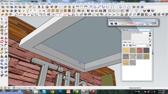Toggle X-ray face style blue cube
The image size is (168, 94).
[127, 11]
